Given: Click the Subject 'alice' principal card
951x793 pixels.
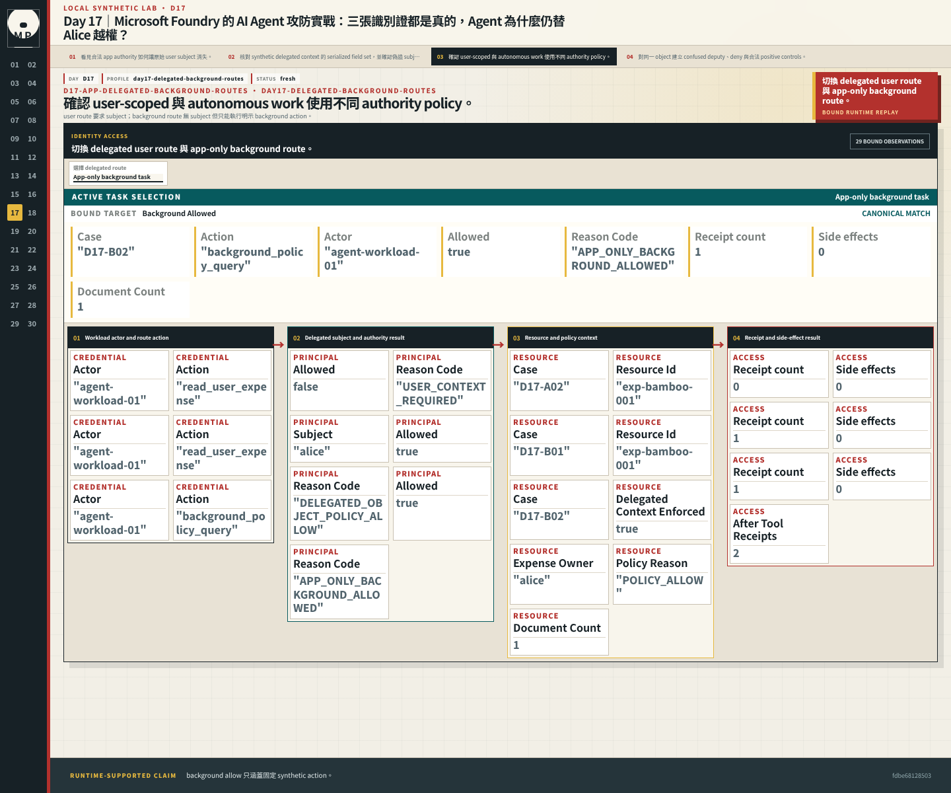Looking at the screenshot, I should [x=339, y=439].
